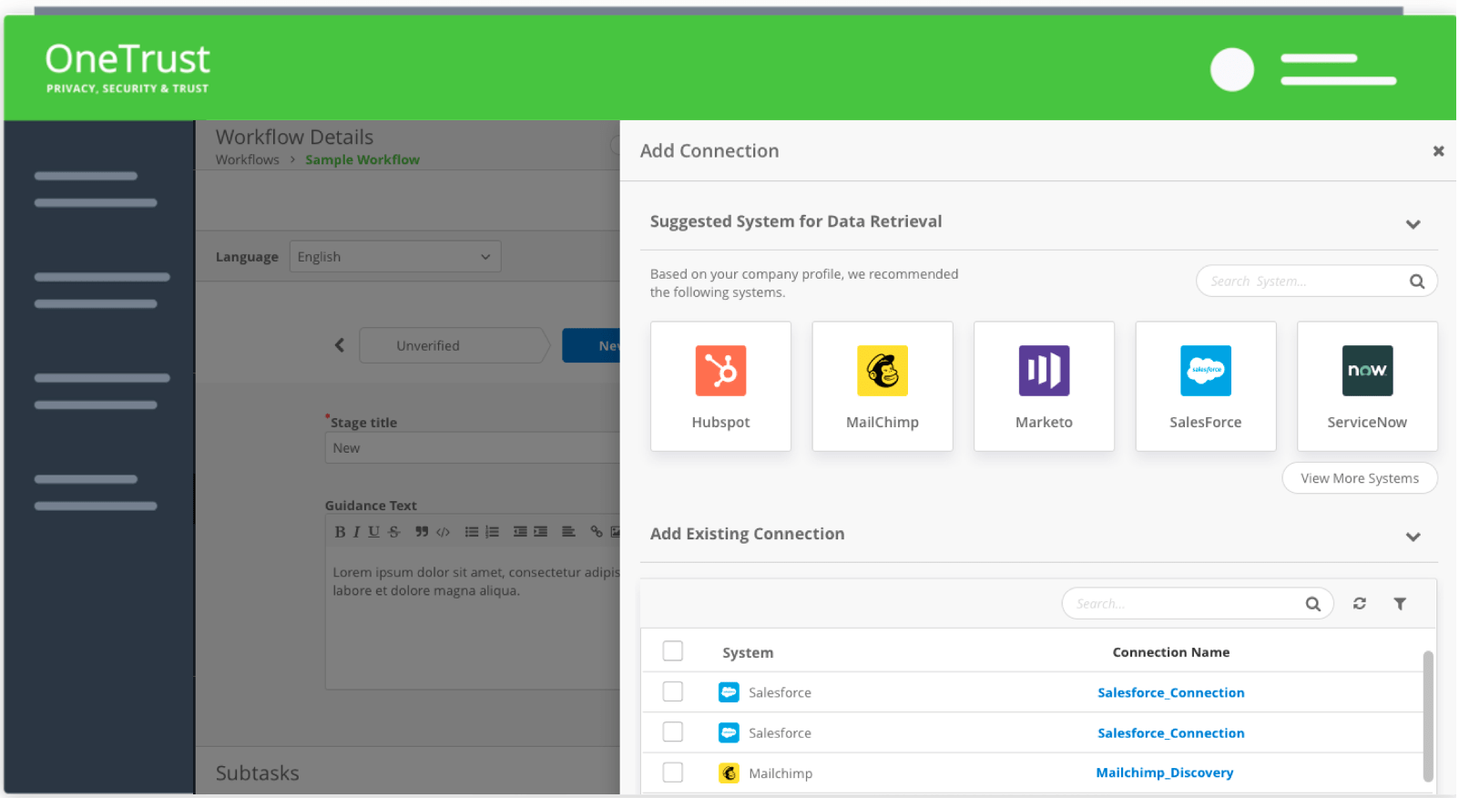Screen dimensions: 1459x798
Task: Apply underline in Guidance Text editor
Action: 373,532
